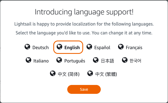Viewport: 168px width, 103px height.
Task: Click the globe icon next to 日本語
Action: pyautogui.click(x=96, y=60)
